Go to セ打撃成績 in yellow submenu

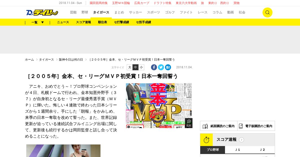[x=121, y=22]
